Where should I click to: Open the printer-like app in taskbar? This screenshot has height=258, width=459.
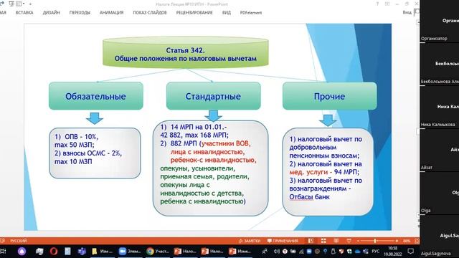(39, 251)
